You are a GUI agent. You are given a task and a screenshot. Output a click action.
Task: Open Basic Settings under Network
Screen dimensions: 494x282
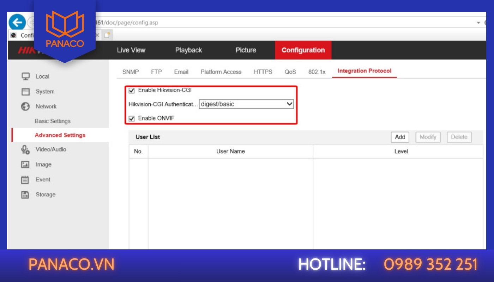coord(53,121)
